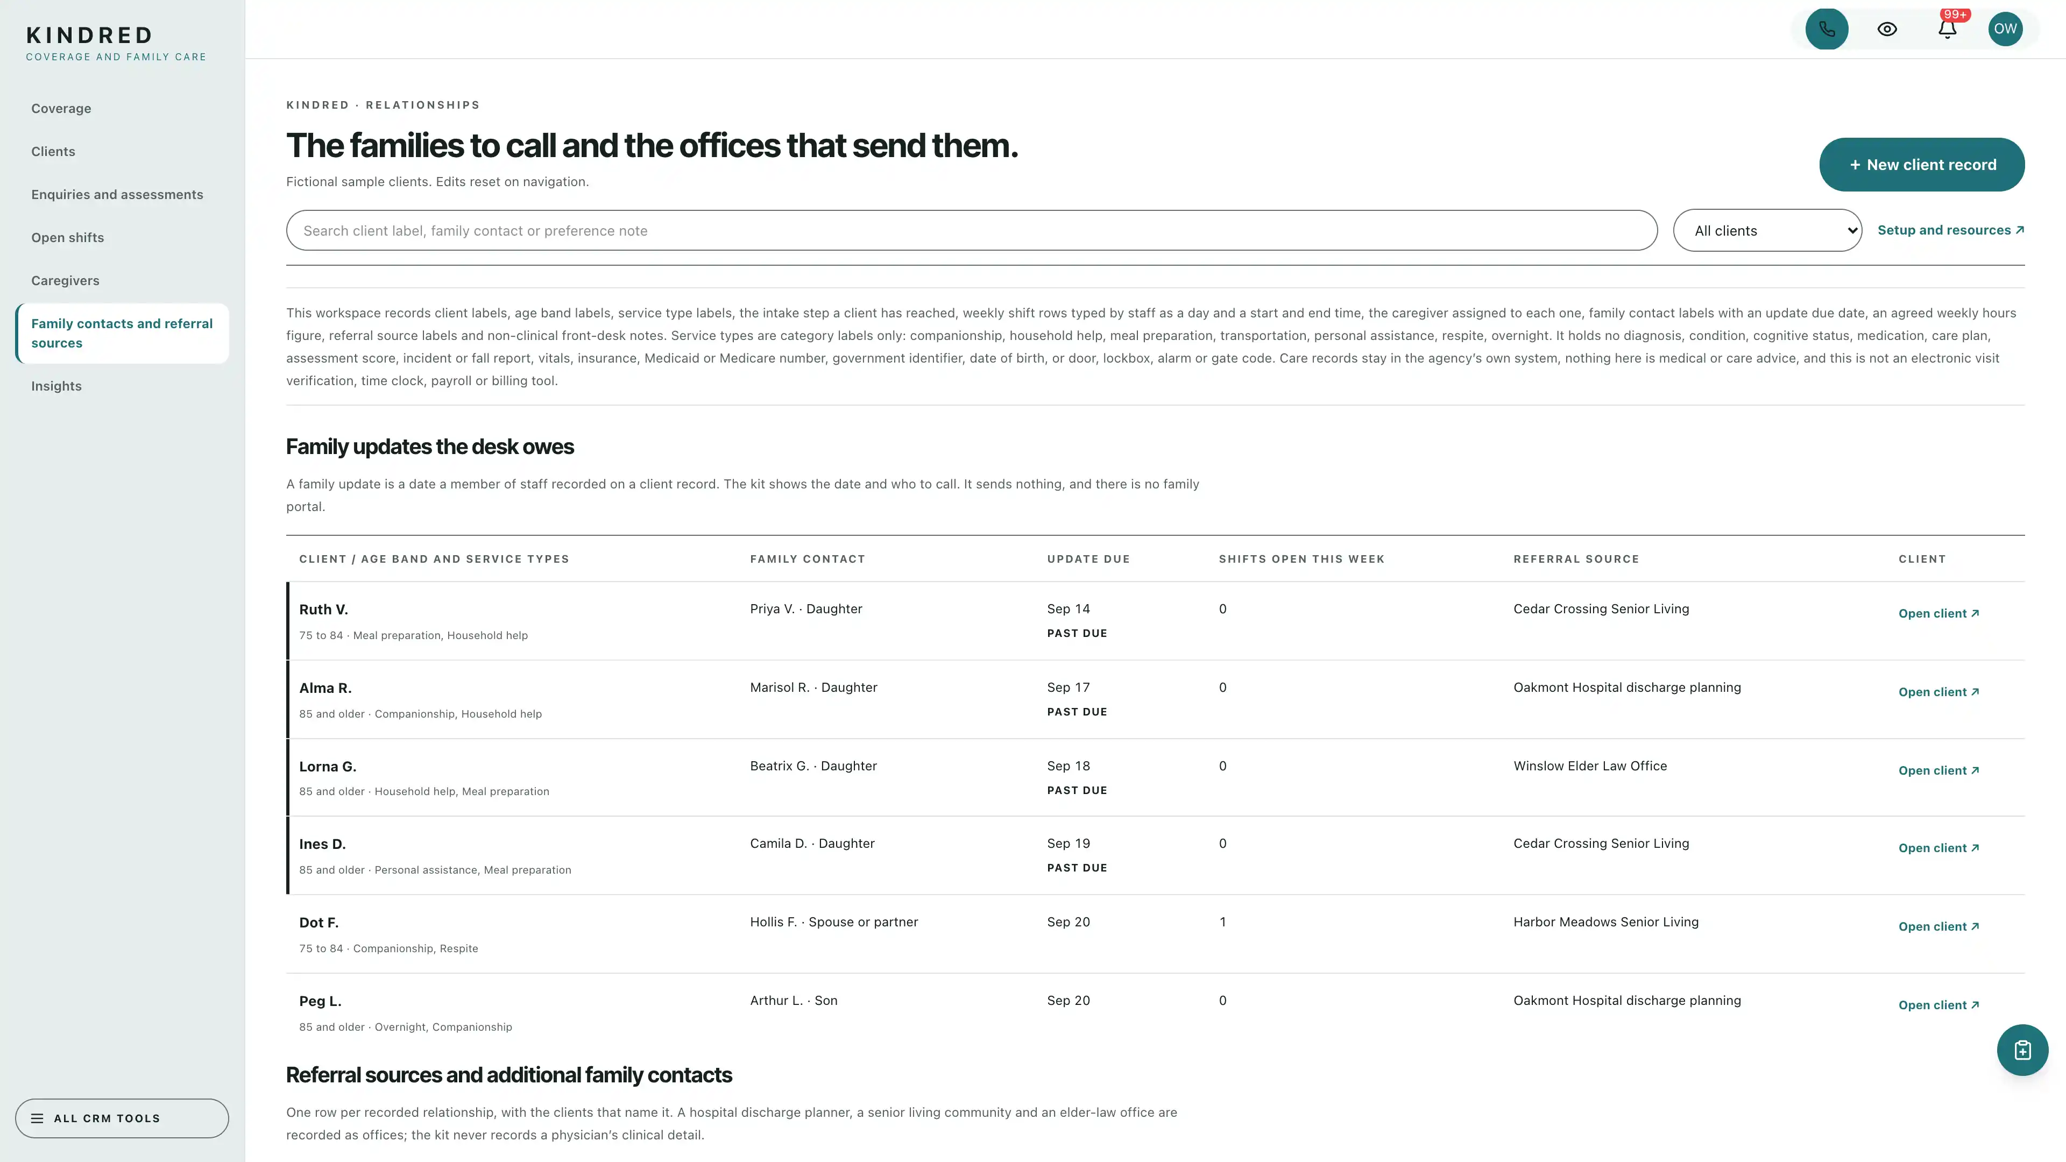This screenshot has width=2066, height=1162.
Task: Open client link for Alma R.
Action: click(x=1938, y=692)
